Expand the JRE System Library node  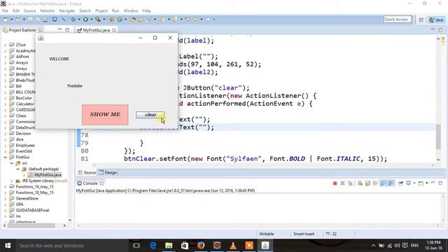[12, 181]
